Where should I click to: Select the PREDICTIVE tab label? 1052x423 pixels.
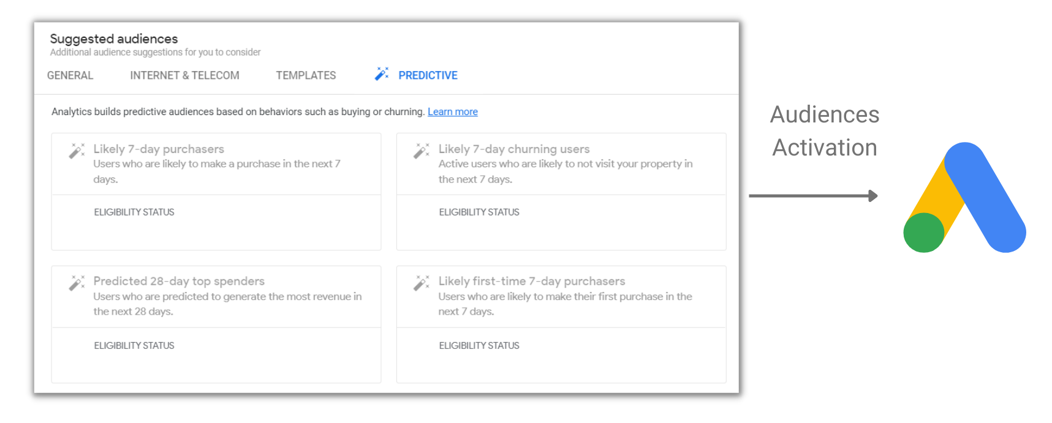428,75
